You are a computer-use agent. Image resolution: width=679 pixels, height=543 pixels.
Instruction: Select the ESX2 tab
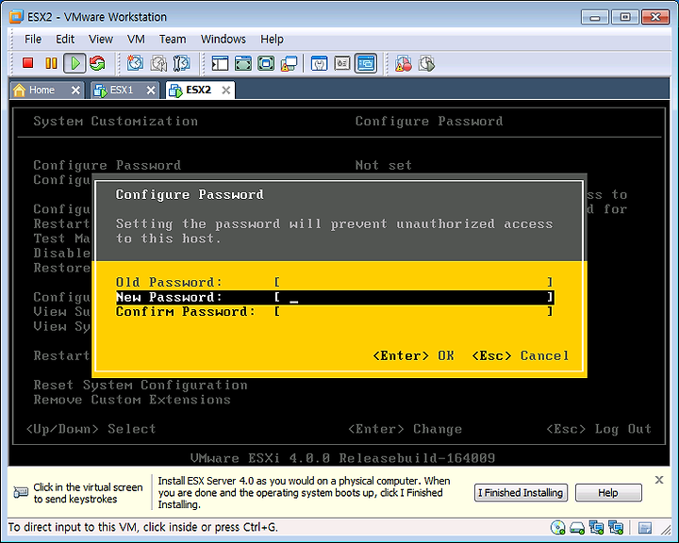[198, 90]
